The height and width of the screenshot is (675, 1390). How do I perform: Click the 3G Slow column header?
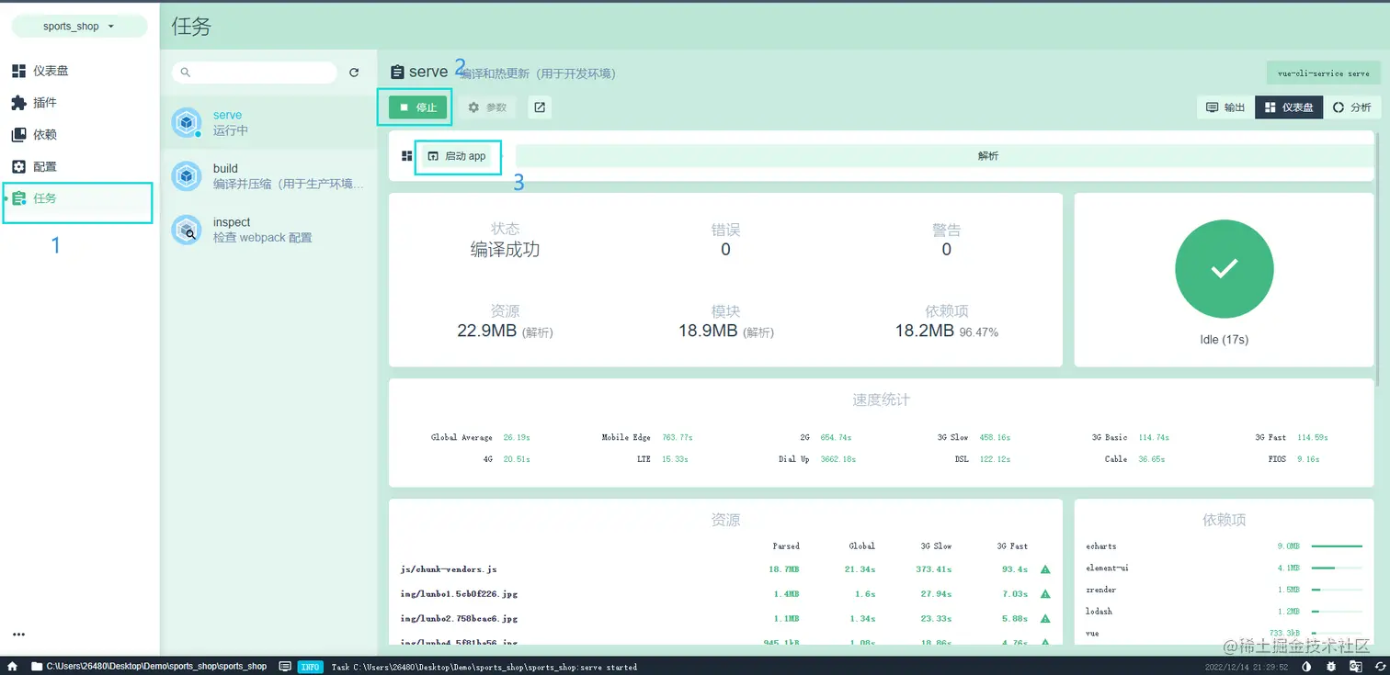(x=937, y=546)
